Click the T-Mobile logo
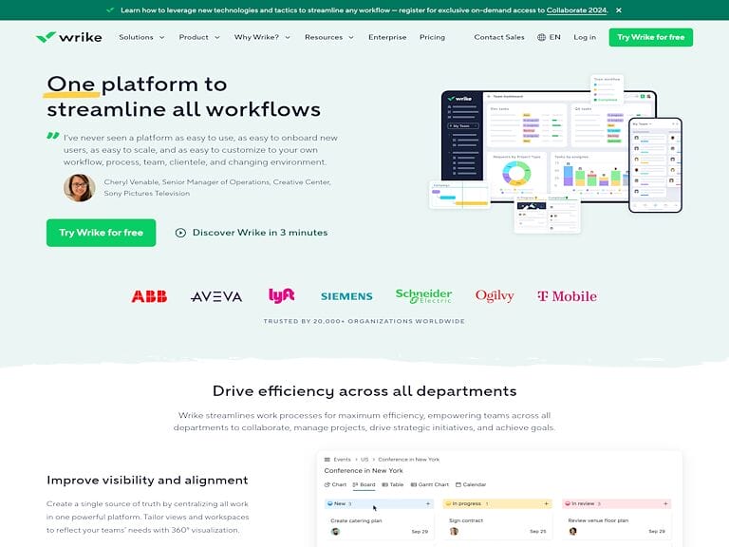 pyautogui.click(x=567, y=296)
